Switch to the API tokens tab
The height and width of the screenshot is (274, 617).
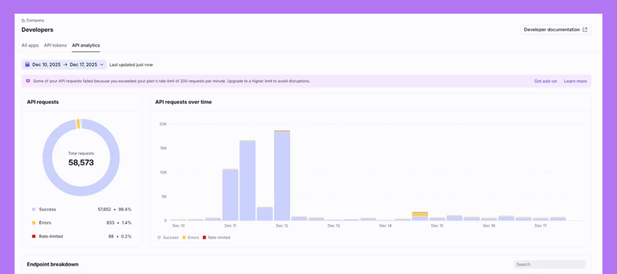[55, 45]
